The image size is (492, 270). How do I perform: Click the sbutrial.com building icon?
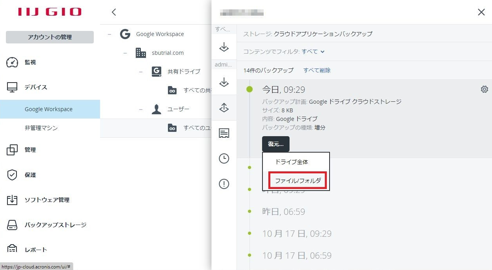point(140,53)
